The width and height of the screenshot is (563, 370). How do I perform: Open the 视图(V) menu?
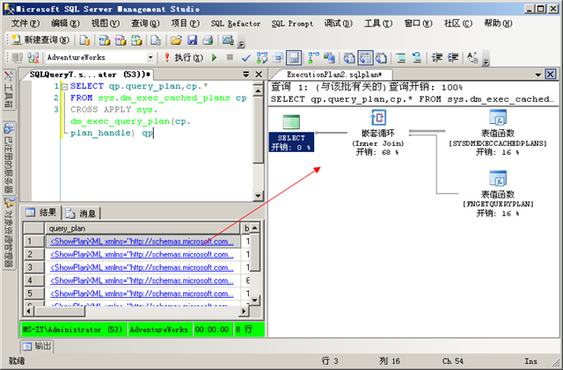click(x=105, y=24)
